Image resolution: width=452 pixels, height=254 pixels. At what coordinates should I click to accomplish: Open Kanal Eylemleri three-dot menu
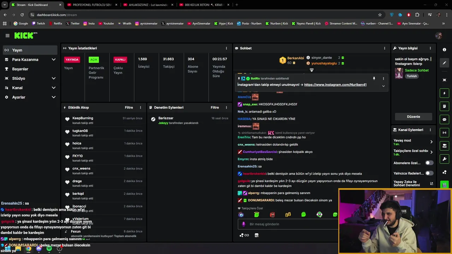[430, 130]
